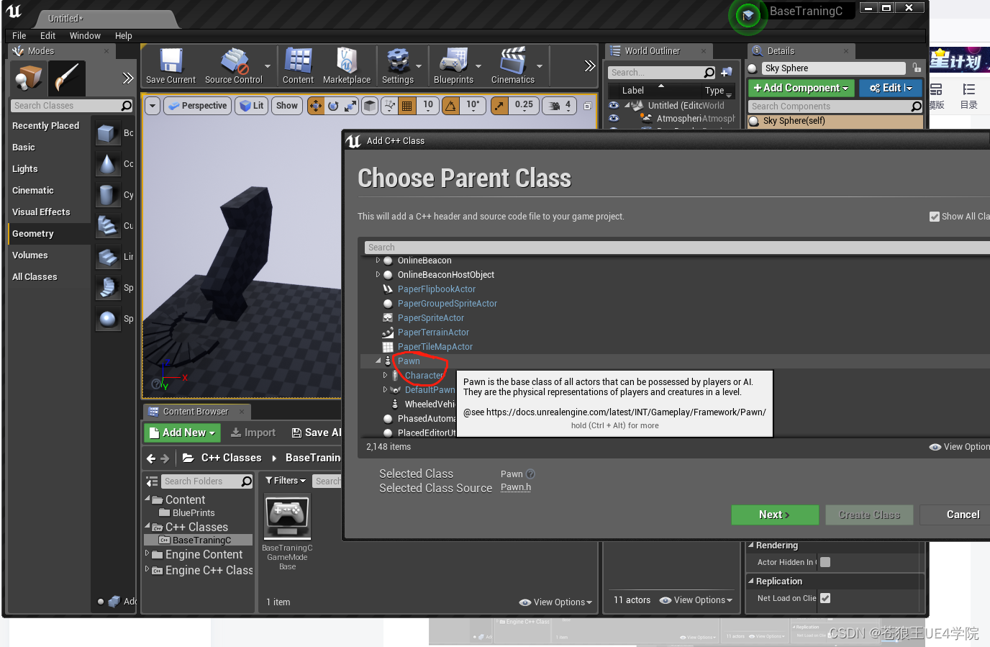Click Cancel in Add C++ Class dialog
The height and width of the screenshot is (647, 990).
963,515
